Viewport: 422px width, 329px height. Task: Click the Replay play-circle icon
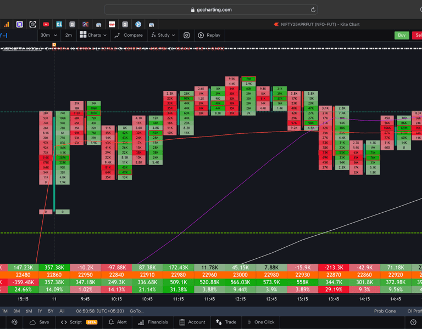(201, 36)
